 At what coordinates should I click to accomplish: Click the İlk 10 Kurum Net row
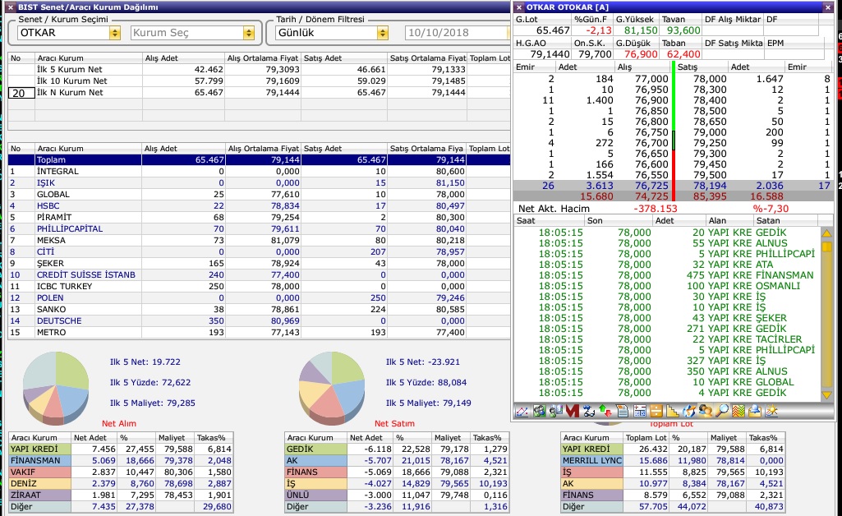[259, 81]
